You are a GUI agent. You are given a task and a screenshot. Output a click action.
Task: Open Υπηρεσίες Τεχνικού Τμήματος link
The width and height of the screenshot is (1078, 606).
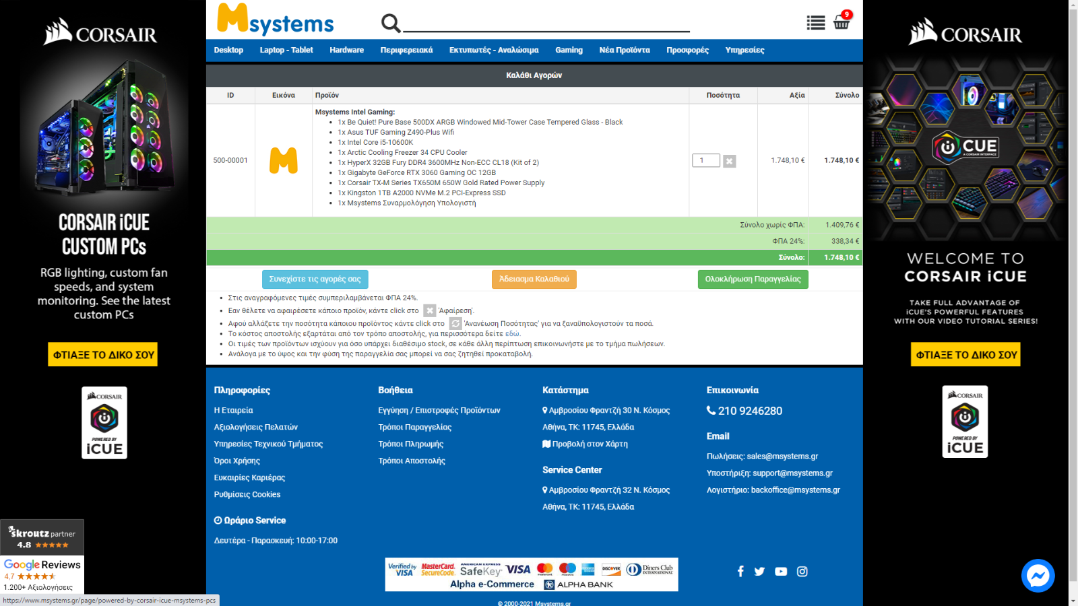268,444
